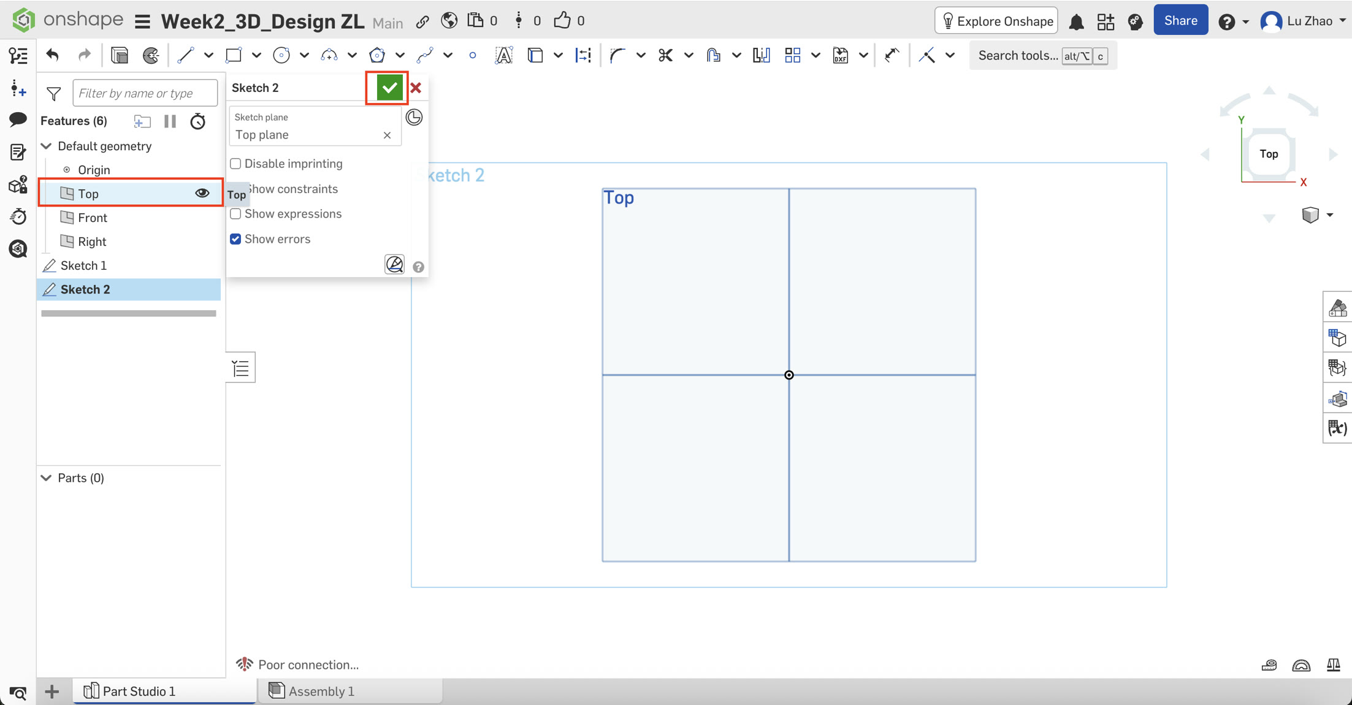Toggle visibility eye of Top plane

tap(202, 193)
